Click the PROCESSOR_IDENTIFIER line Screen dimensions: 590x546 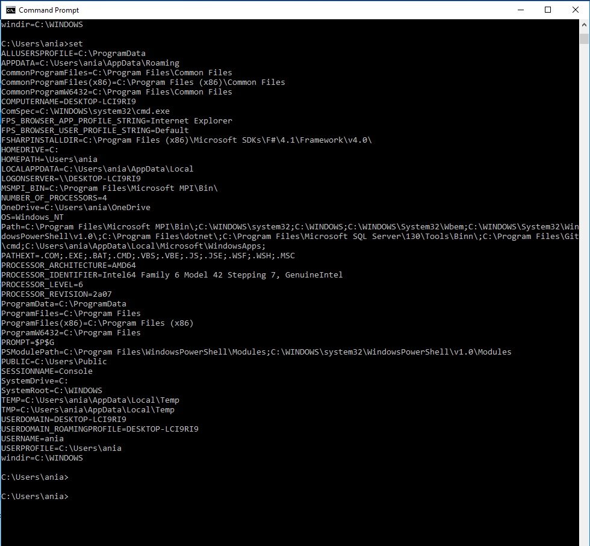(172, 275)
